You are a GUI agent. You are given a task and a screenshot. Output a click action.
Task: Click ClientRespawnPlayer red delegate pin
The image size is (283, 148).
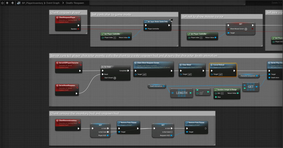[79, 20]
